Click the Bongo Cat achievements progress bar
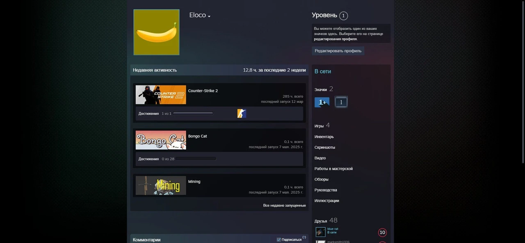 click(x=196, y=159)
